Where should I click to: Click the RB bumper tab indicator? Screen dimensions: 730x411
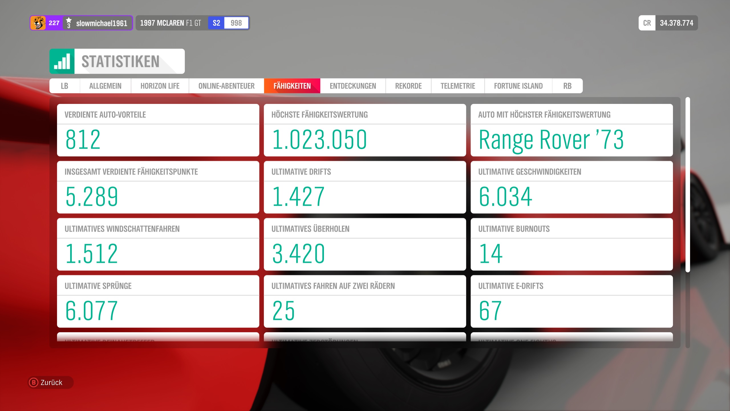click(x=567, y=86)
